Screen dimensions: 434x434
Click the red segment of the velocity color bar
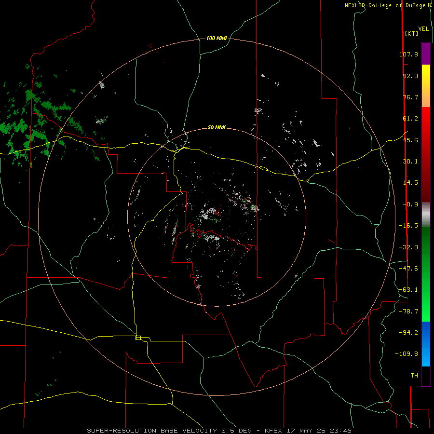426,154
